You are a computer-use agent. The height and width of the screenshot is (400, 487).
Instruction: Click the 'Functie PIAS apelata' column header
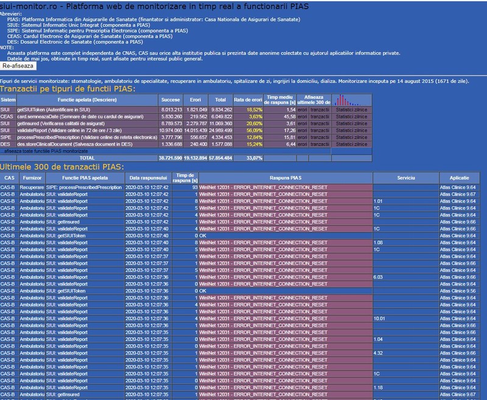(85, 178)
